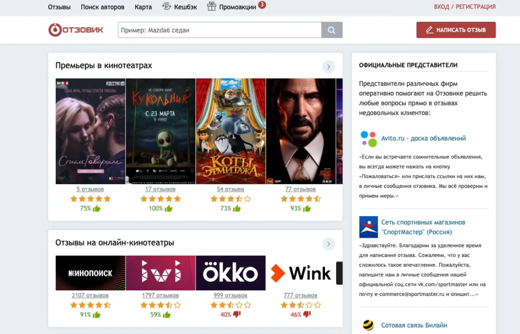This screenshot has height=334, width=520.
Task: Click star rating under 17 отзывов
Action: [160, 199]
